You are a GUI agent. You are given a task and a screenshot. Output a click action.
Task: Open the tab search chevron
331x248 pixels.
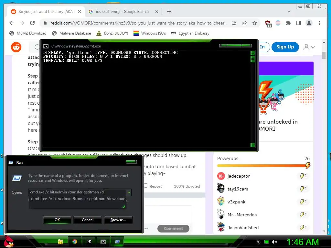(x=289, y=12)
